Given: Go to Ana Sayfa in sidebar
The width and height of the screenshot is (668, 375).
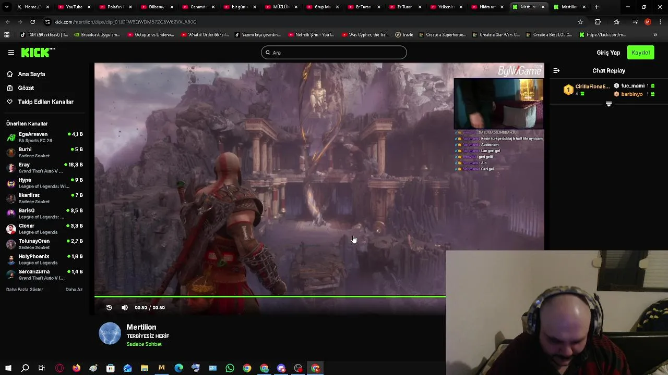Looking at the screenshot, I should [31, 74].
